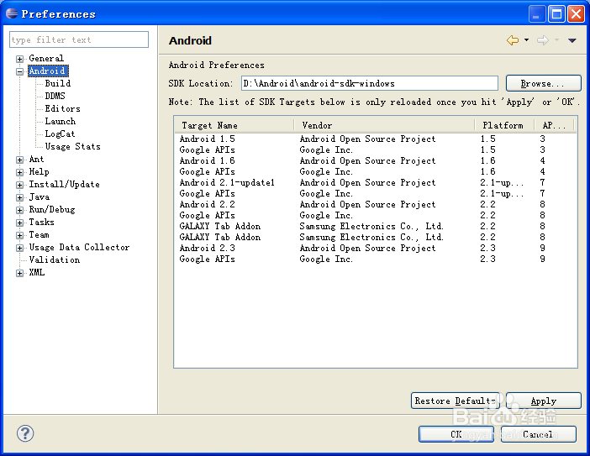590x456 pixels.
Task: Select Build under Android
Action: coord(57,83)
